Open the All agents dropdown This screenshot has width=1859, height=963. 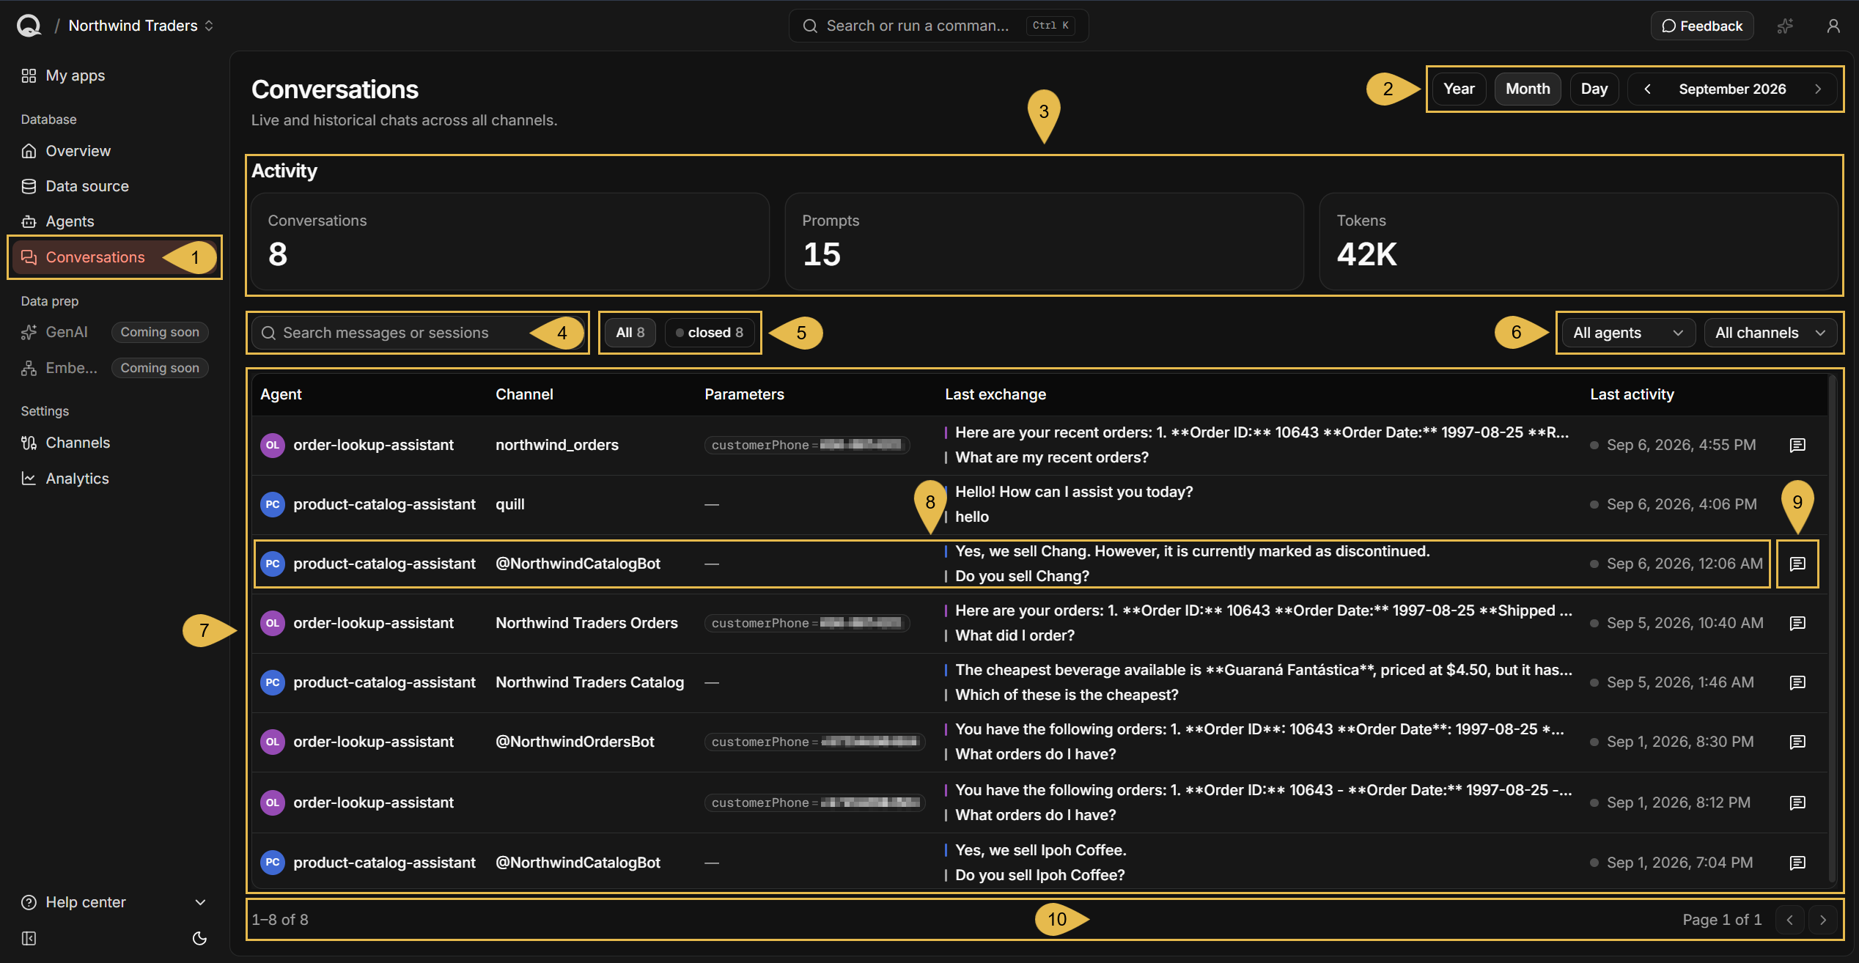coord(1628,333)
